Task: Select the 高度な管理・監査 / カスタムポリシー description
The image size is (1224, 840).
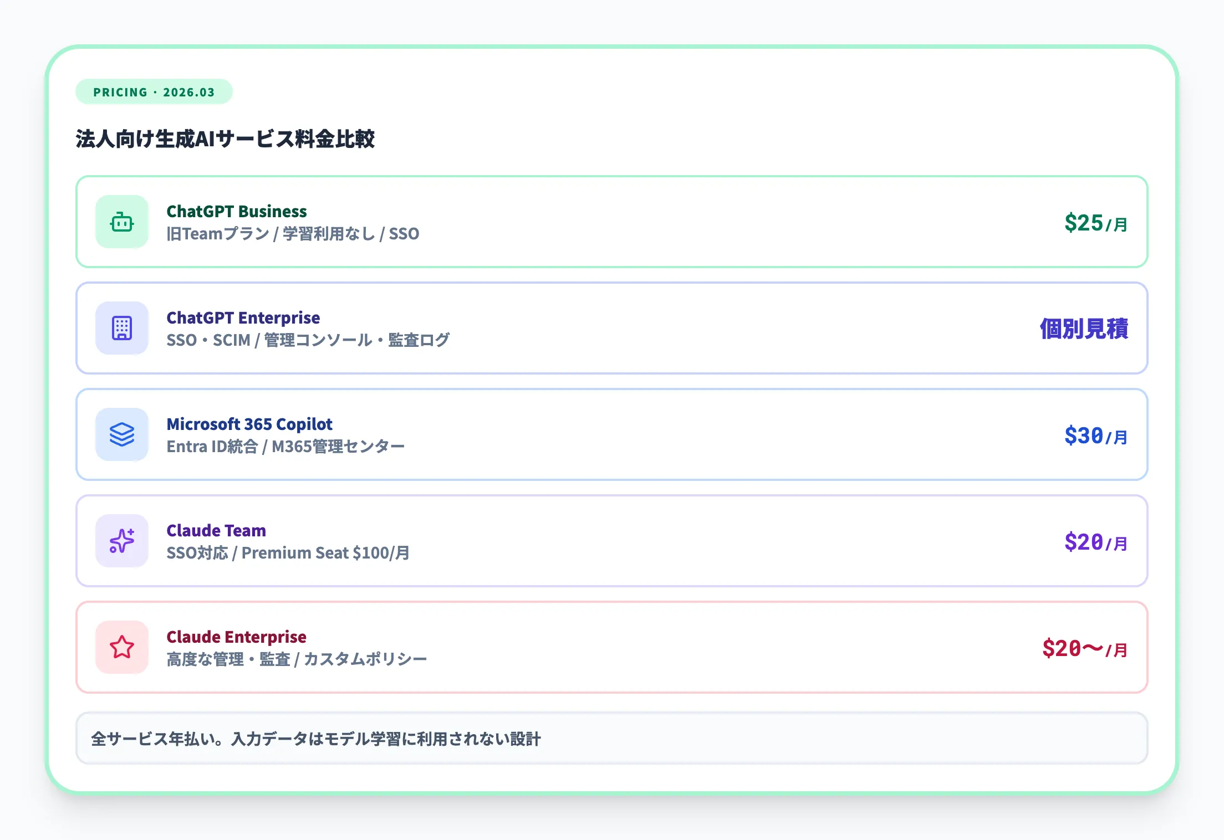Action: click(297, 659)
